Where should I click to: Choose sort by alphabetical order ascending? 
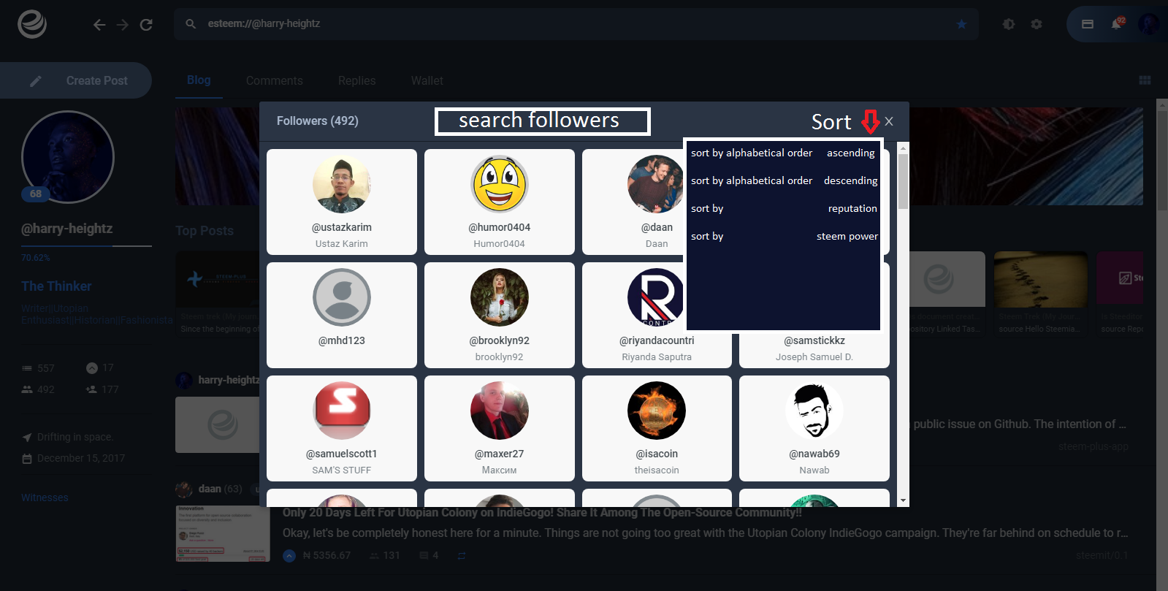coord(783,153)
